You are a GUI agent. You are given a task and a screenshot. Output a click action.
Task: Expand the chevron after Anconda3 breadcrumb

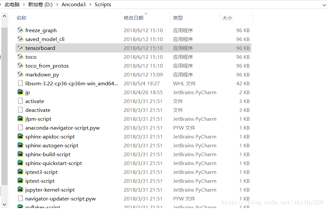click(x=90, y=5)
